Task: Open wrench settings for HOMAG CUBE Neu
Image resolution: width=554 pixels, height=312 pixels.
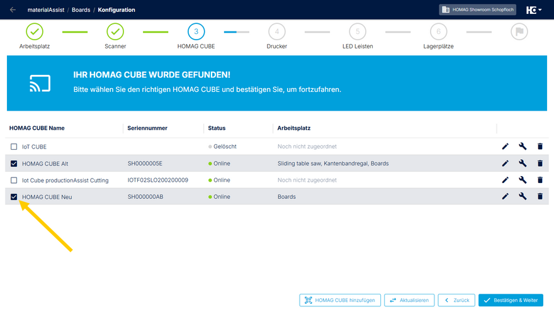Action: pos(523,196)
